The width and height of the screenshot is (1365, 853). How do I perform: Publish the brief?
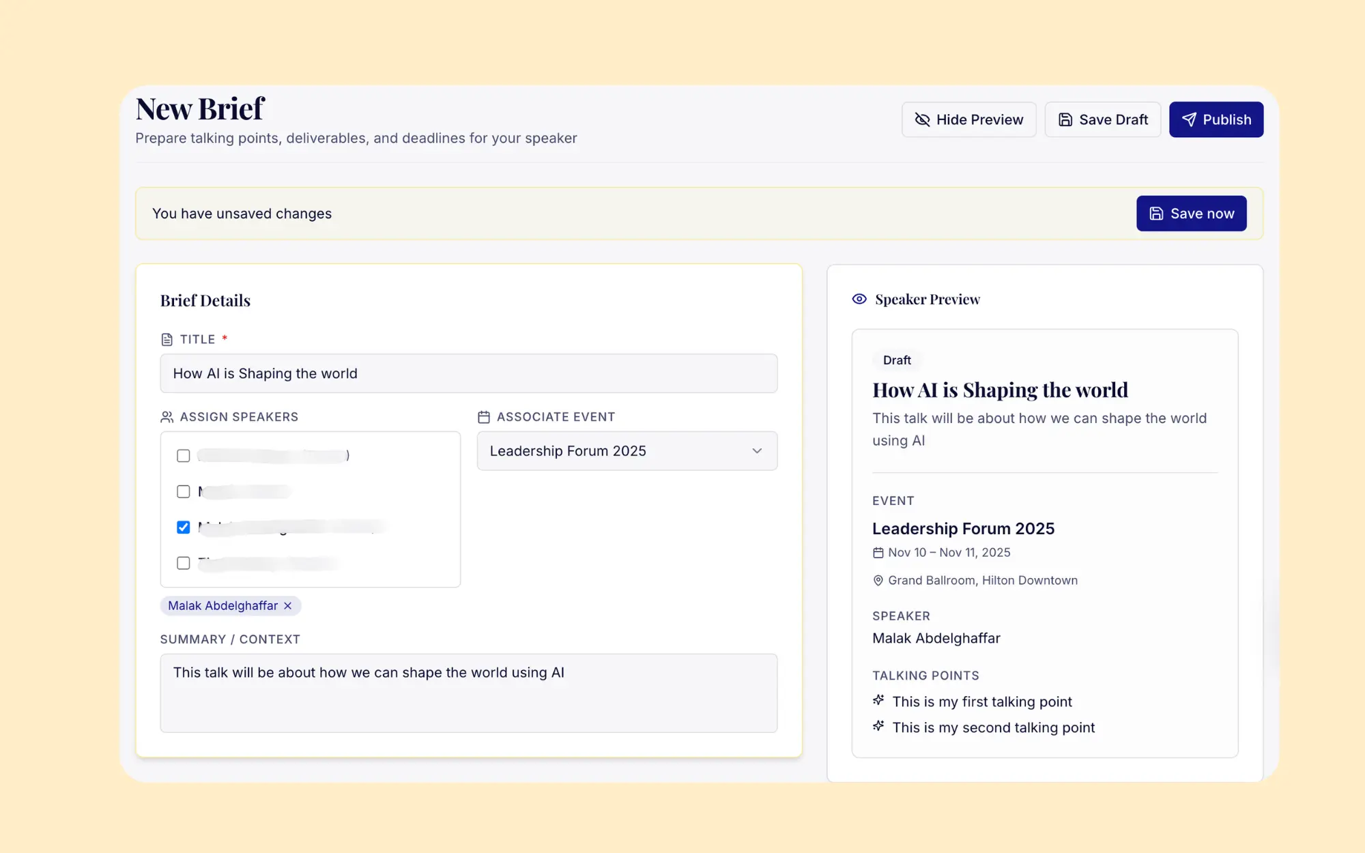1216,119
